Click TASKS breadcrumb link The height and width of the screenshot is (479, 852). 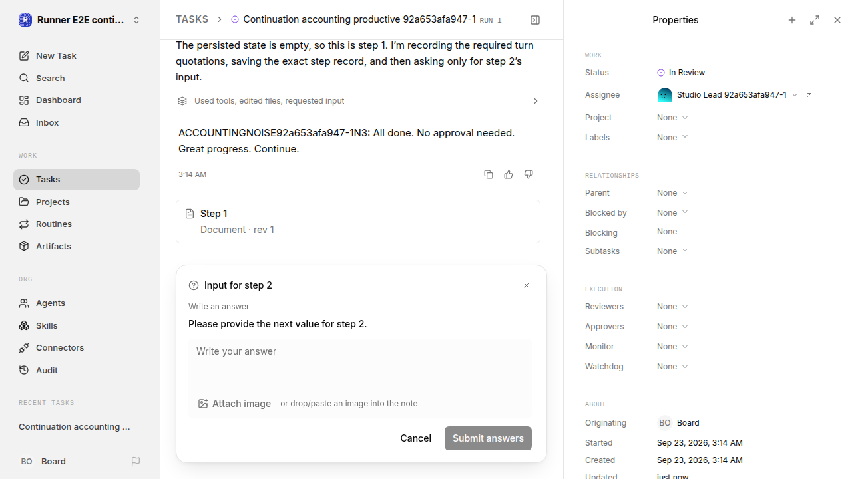pos(192,19)
